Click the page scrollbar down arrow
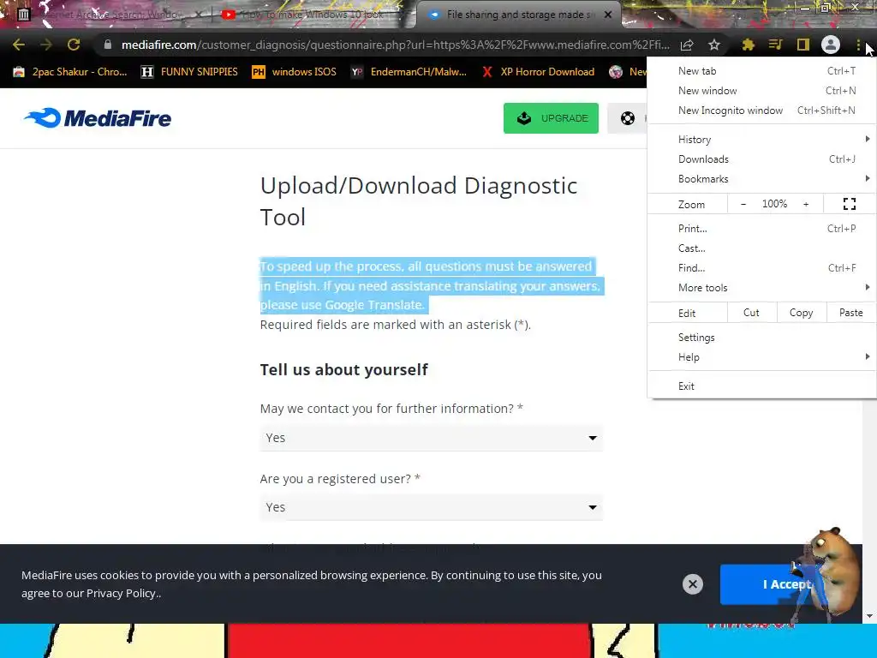 click(x=869, y=616)
